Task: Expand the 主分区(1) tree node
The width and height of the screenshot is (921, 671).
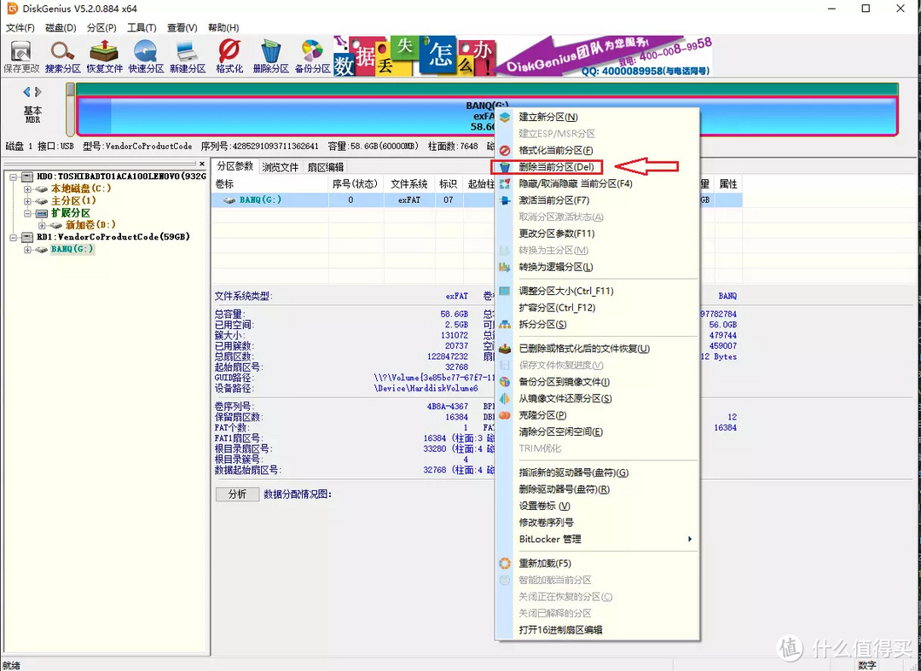Action: (x=27, y=200)
